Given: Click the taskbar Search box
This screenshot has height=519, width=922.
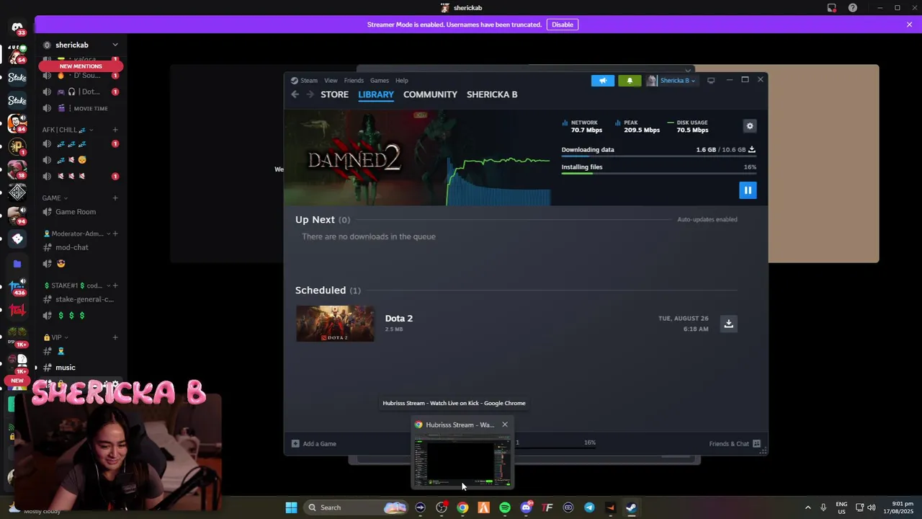Looking at the screenshot, I should 357,507.
